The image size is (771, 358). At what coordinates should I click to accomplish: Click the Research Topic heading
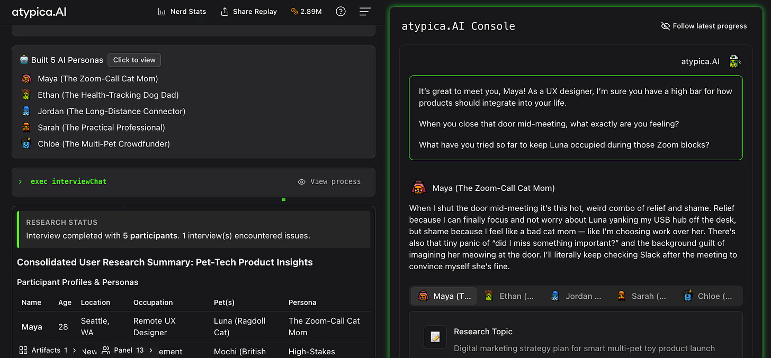(483, 332)
